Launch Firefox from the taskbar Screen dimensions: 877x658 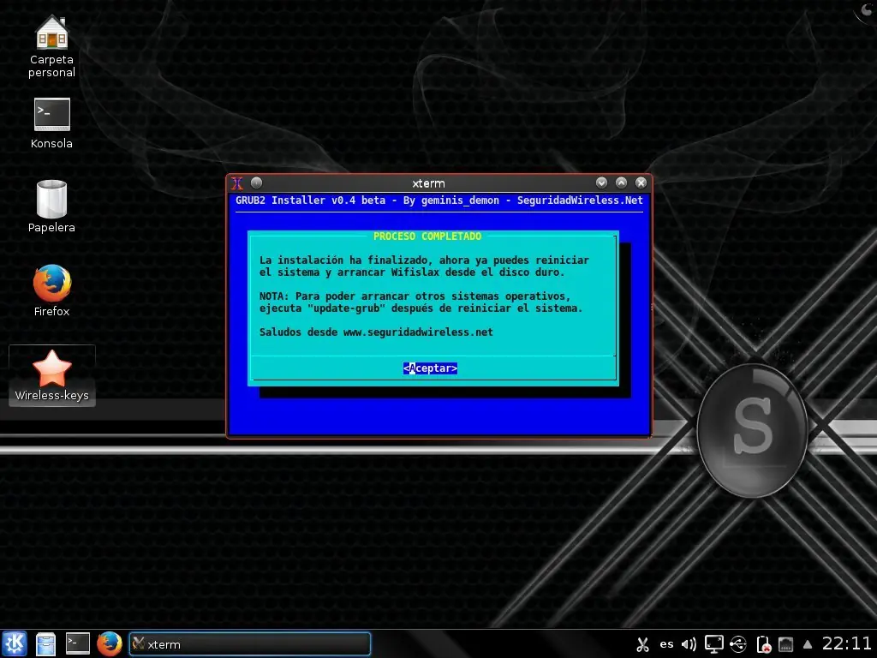(x=109, y=644)
